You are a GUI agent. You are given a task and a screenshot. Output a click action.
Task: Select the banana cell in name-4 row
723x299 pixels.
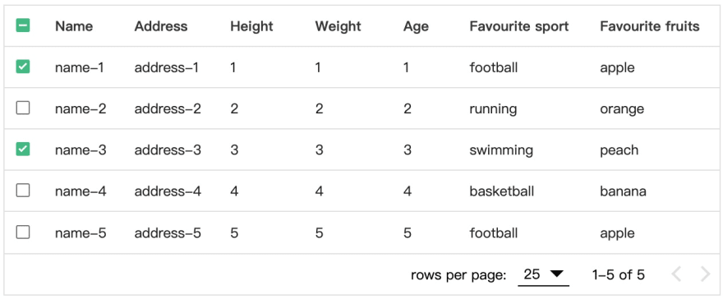623,191
